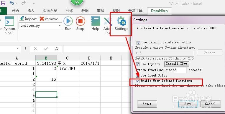Open the Name Box dropdown arrow

[x=18, y=49]
